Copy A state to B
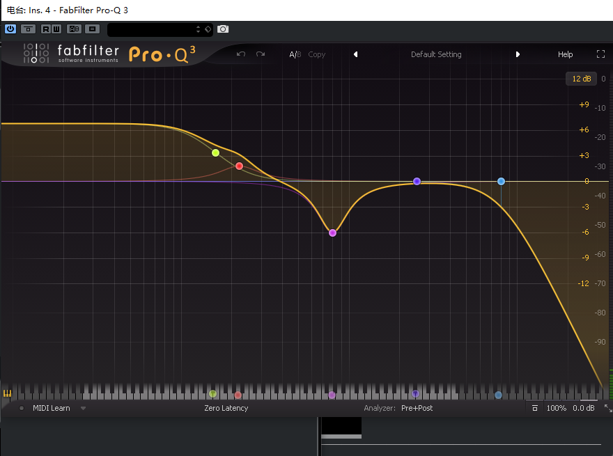This screenshot has height=456, width=613. tap(317, 54)
